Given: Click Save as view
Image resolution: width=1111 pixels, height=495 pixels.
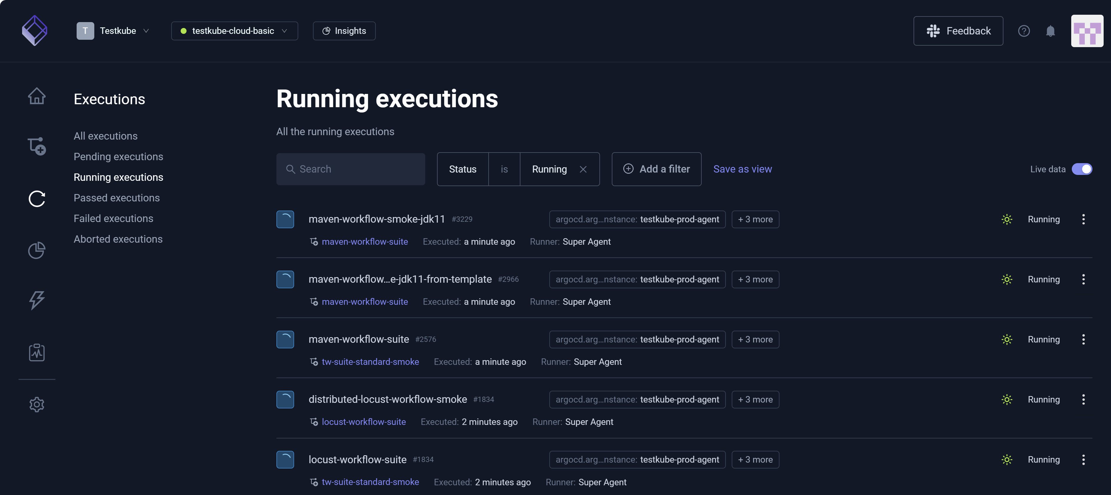Looking at the screenshot, I should click(742, 169).
